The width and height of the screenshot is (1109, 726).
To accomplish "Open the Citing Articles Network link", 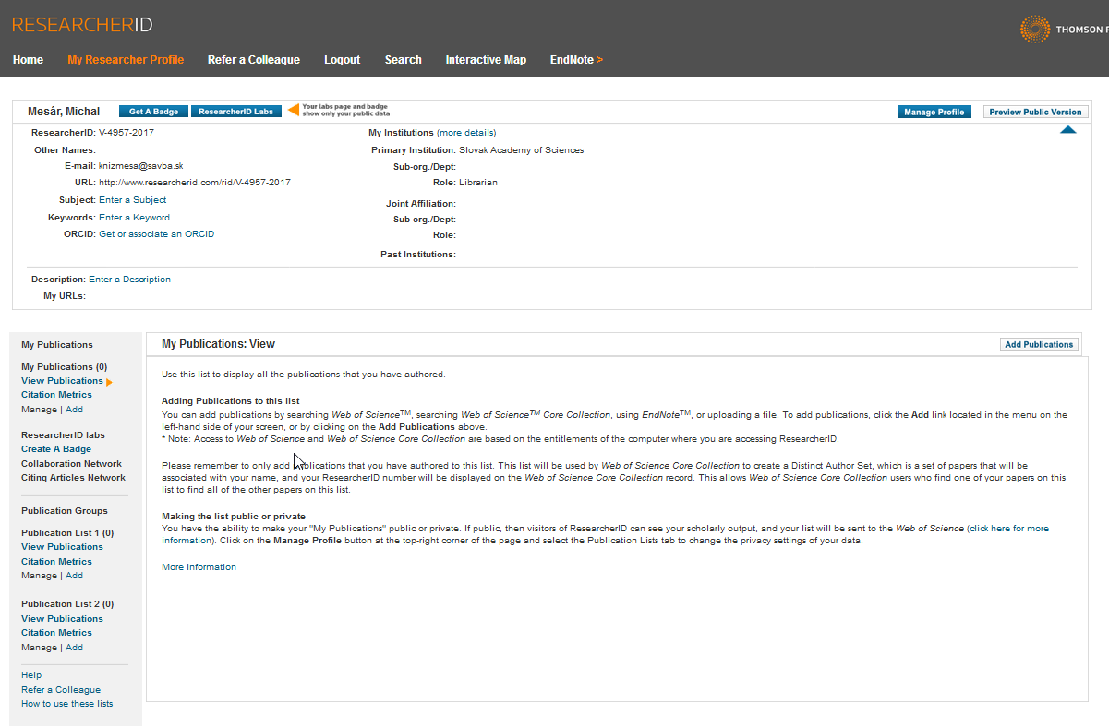I will tap(73, 478).
